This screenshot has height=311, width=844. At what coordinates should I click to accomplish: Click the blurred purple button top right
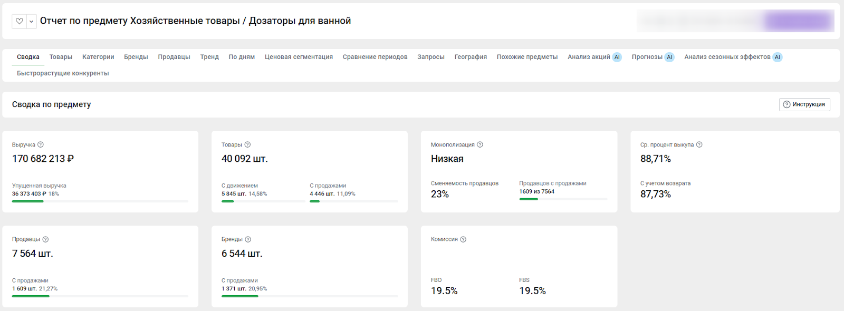pyautogui.click(x=798, y=21)
